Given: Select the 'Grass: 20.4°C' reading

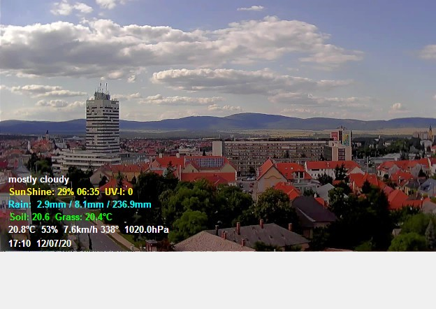Looking at the screenshot, I should tap(84, 217).
